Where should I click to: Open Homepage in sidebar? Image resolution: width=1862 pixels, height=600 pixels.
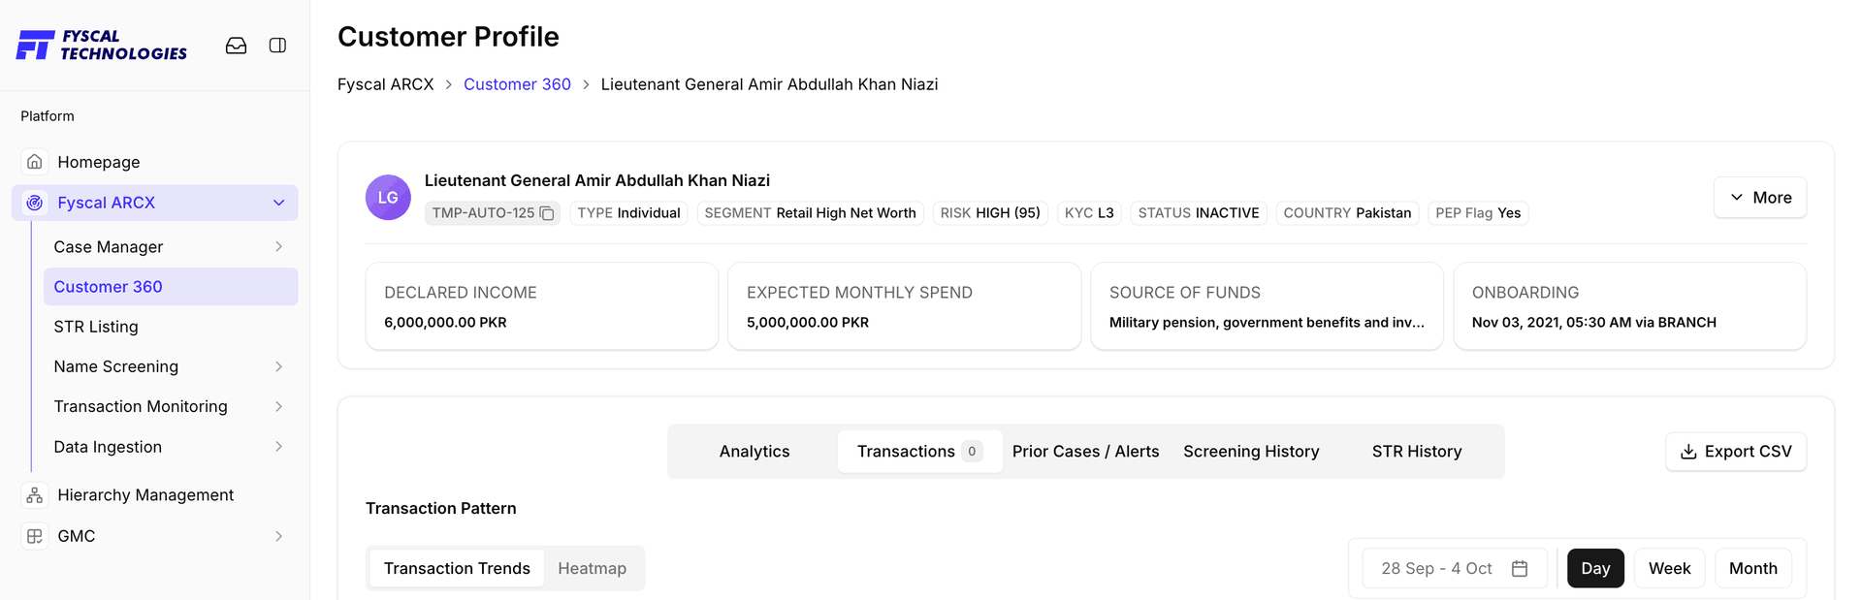[155, 162]
